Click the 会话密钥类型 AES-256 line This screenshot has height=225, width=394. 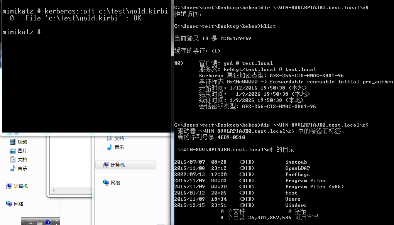click(x=257, y=107)
